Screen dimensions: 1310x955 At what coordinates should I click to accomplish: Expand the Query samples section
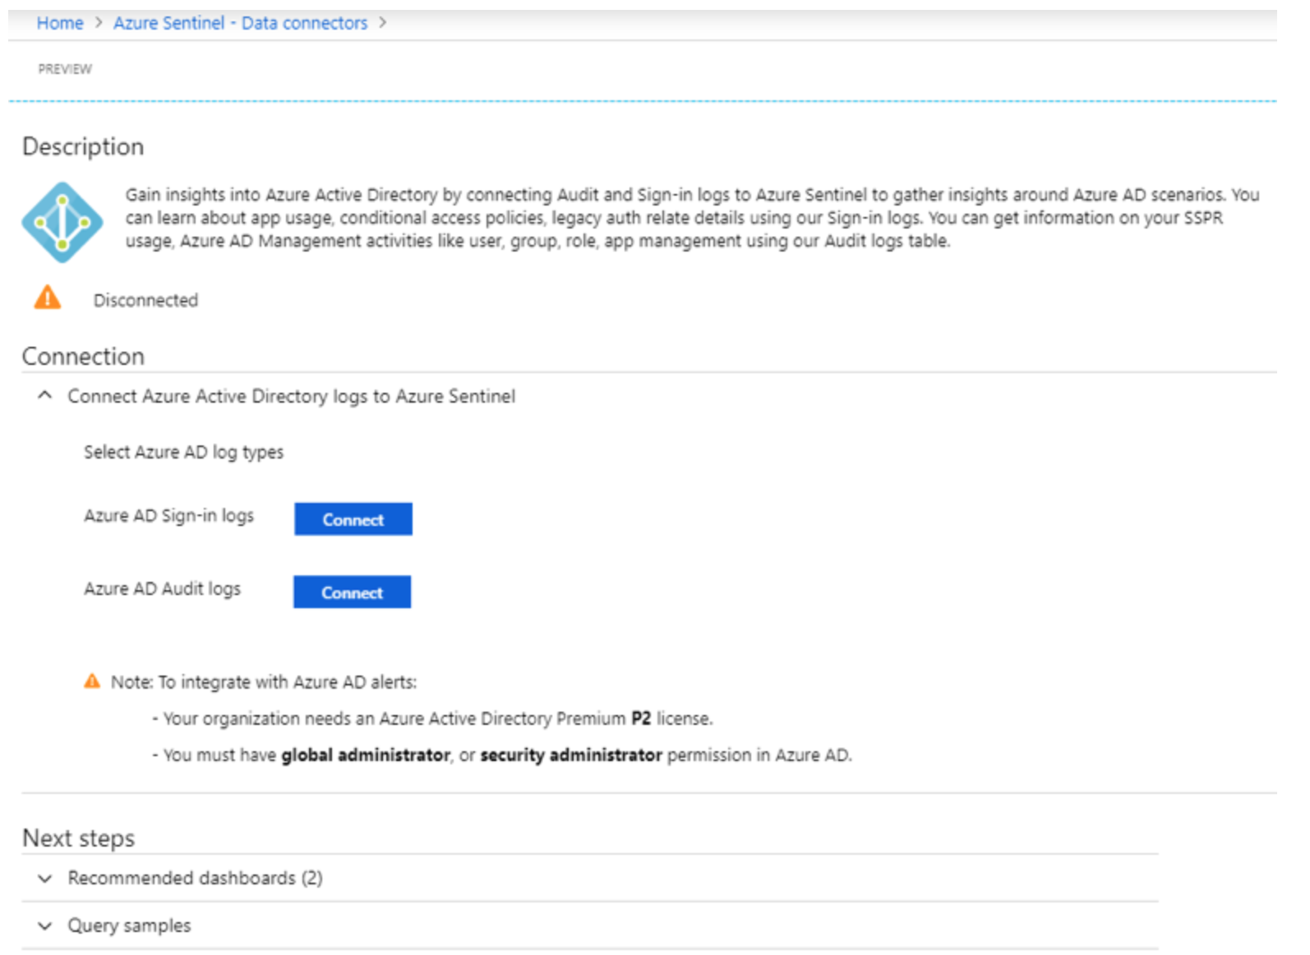coord(45,926)
